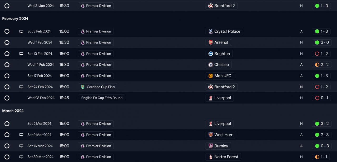This screenshot has width=337, height=162.
Task: Click the Carabao Cup competition logo
Action: (83, 87)
